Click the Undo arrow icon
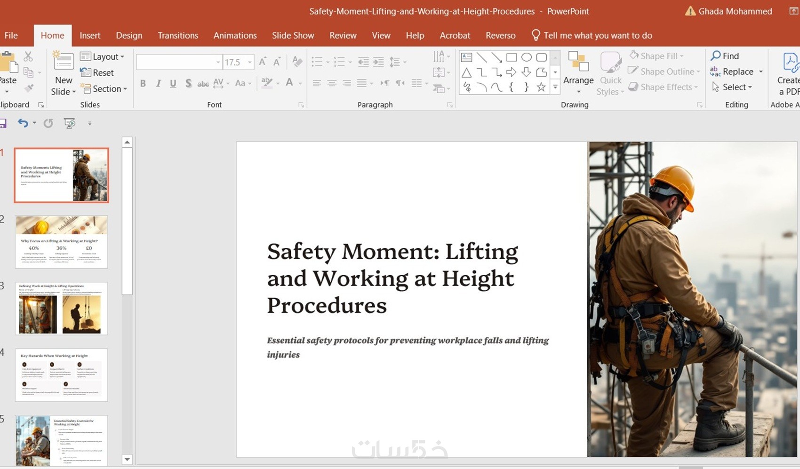The height and width of the screenshot is (469, 800). pyautogui.click(x=23, y=123)
